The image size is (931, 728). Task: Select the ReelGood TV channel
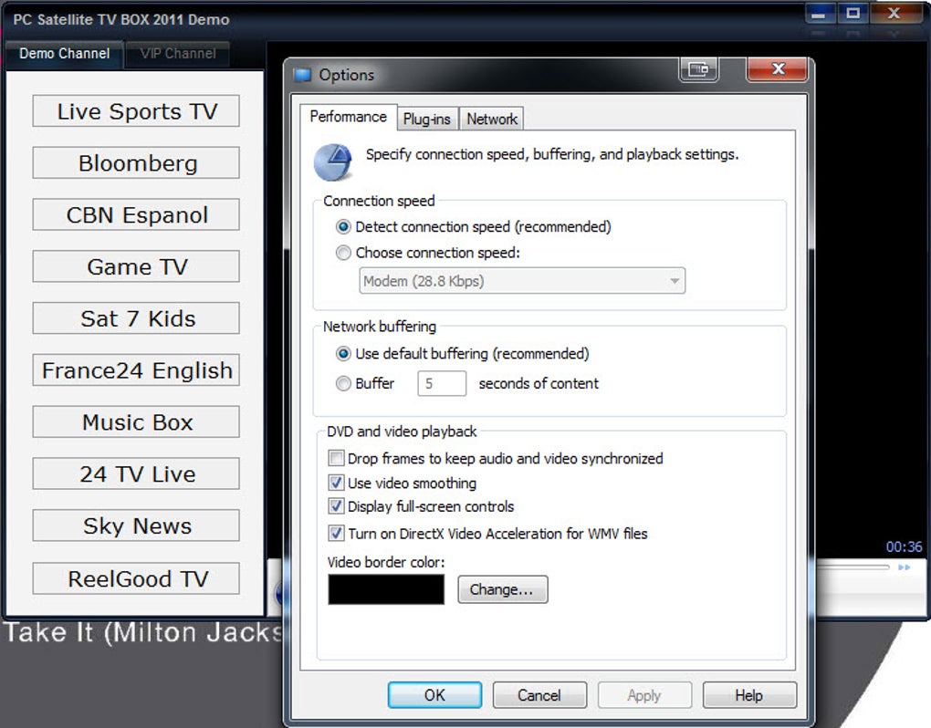point(136,578)
